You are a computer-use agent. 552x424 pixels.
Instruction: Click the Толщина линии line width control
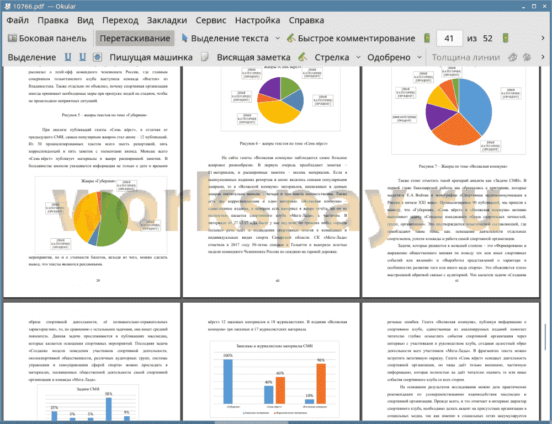pyautogui.click(x=465, y=57)
